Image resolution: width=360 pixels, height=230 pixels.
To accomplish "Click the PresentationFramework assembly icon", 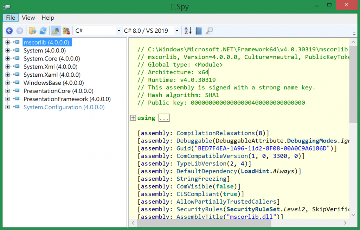I will coord(16,99).
